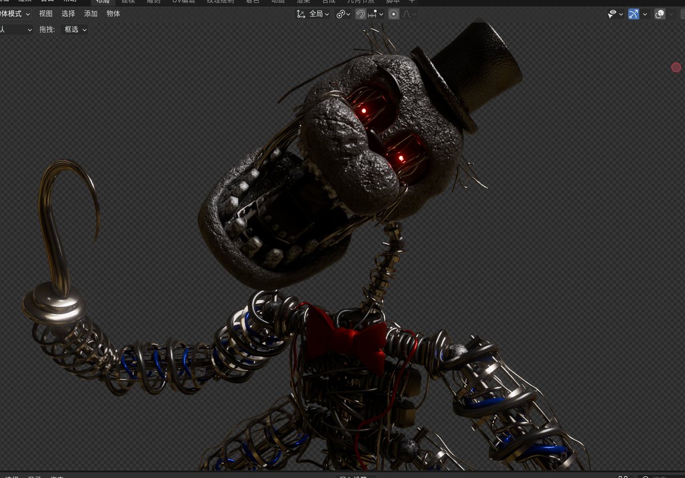
Task: Open the 框选 drag mode dropdown
Action: 74,29
